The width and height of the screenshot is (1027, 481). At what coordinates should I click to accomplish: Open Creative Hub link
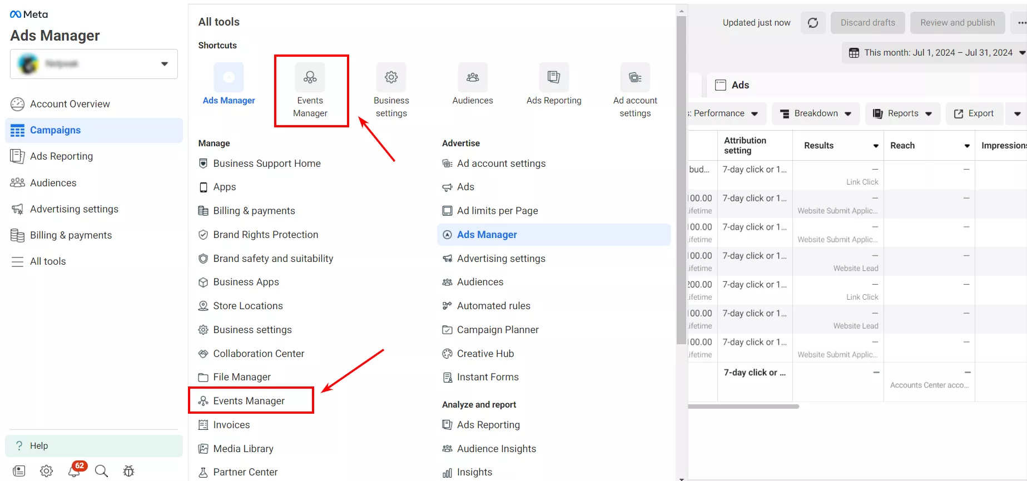click(485, 354)
